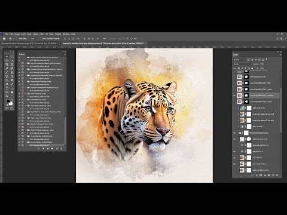The image size is (287, 215).
Task: Collapse the Dark & Light Photoshop Action set
Action: 26,118
